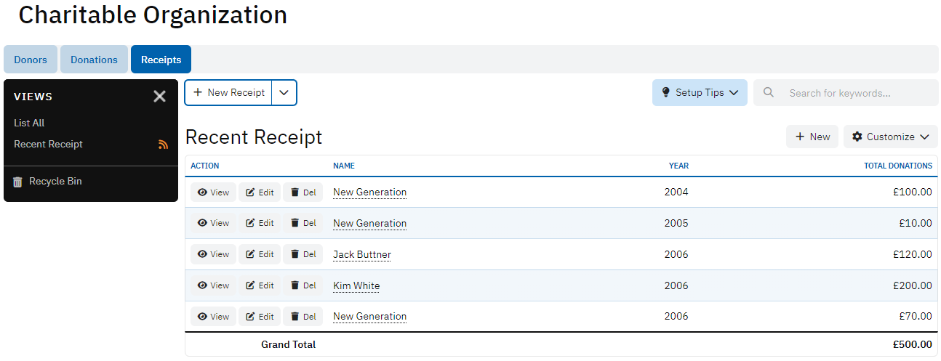Delete the Kim White receipt

click(x=303, y=285)
